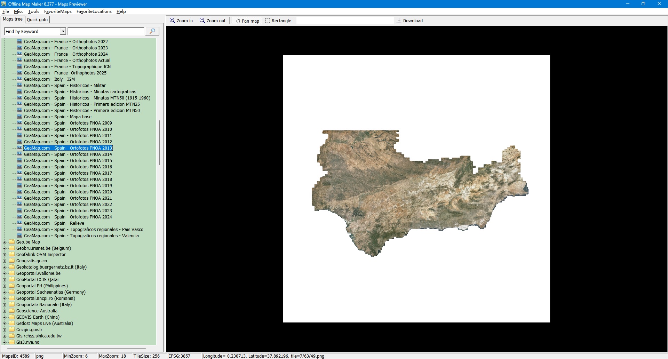Click the keyword search magnifier button
668x359 pixels.
(x=152, y=31)
